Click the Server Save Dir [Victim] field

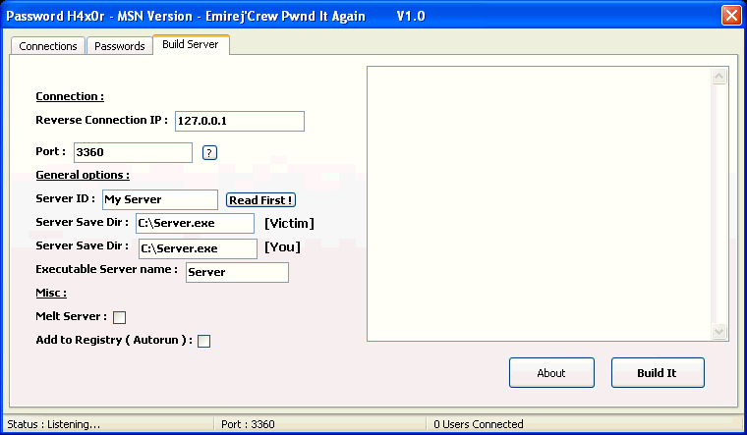click(x=195, y=223)
